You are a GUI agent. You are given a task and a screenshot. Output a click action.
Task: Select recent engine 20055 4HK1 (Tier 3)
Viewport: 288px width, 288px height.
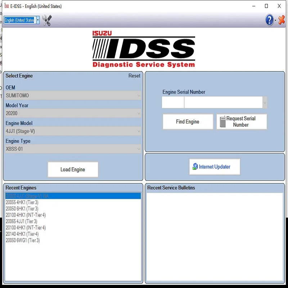(73, 202)
